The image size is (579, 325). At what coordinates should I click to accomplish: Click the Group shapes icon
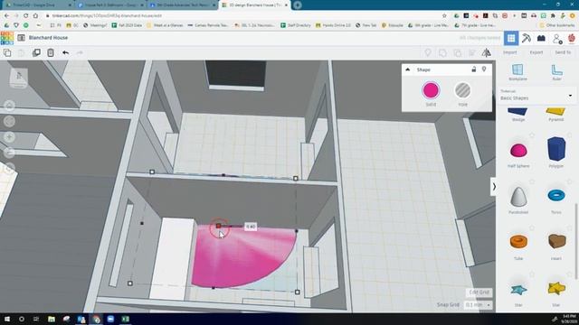pyautogui.click(x=442, y=52)
